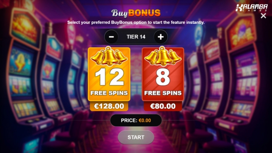The height and width of the screenshot is (153, 272).
Task: Increase the tier with the plus button
Action: click(160, 37)
